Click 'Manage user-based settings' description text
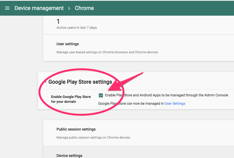The height and width of the screenshot is (158, 234). 107,52
